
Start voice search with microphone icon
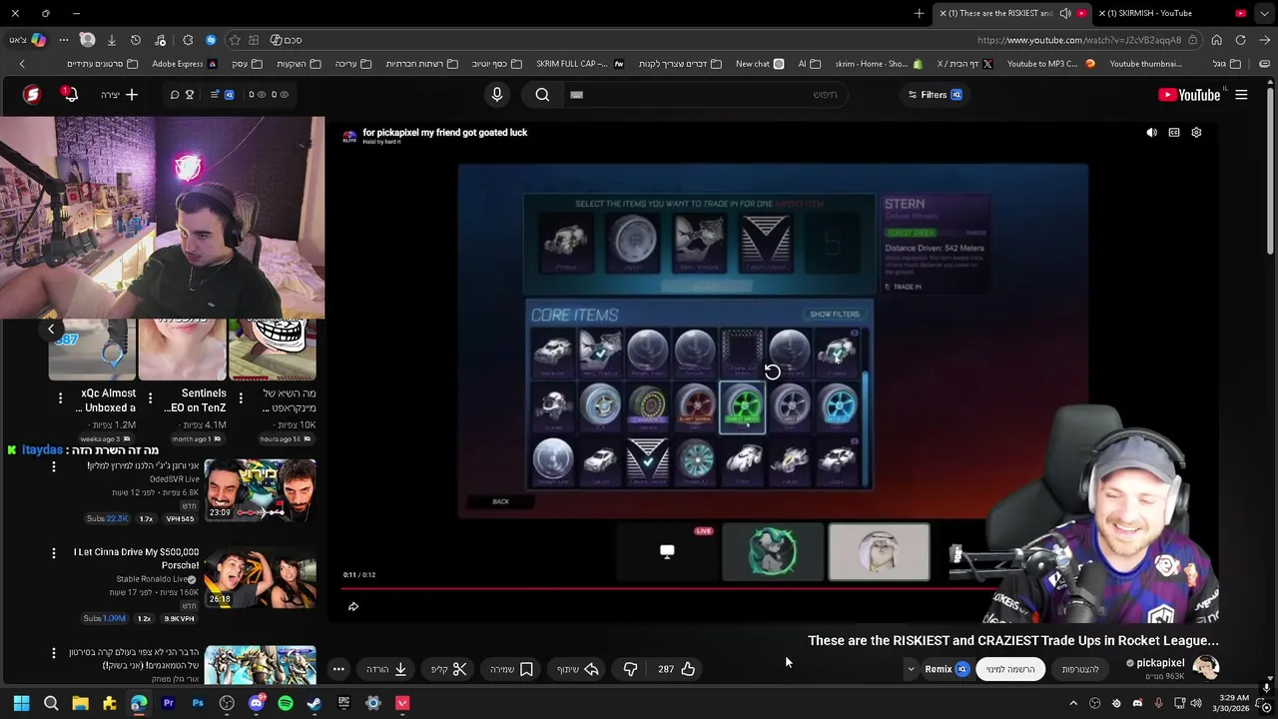coord(497,95)
